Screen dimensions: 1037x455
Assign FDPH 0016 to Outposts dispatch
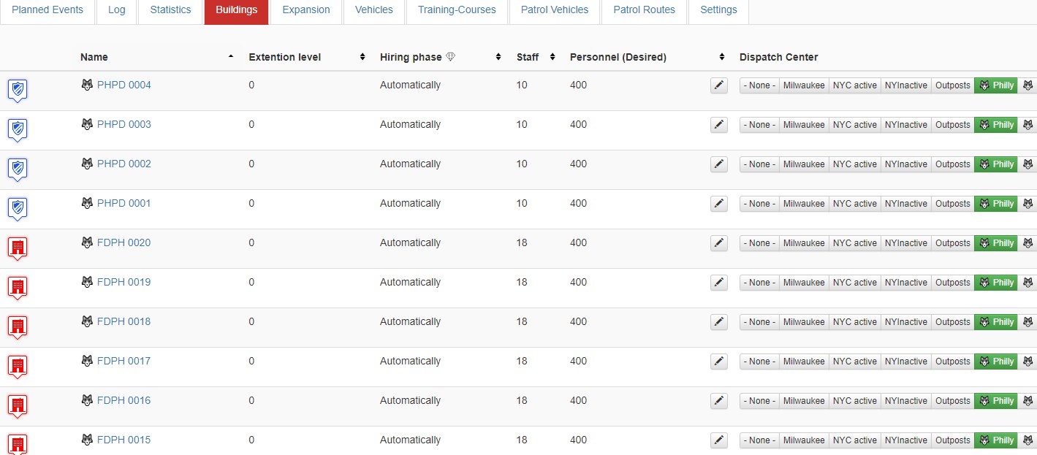tap(953, 401)
